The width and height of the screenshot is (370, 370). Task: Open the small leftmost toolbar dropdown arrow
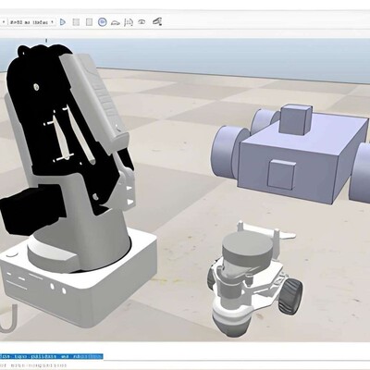[x=4, y=22]
